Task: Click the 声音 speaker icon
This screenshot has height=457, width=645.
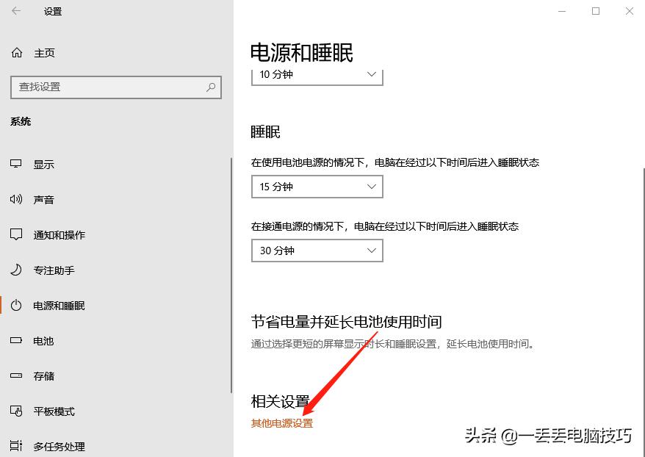Action: [16, 199]
